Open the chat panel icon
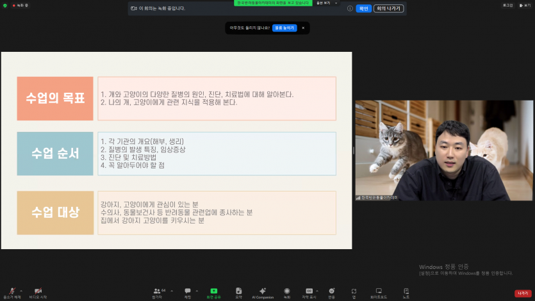 188,291
